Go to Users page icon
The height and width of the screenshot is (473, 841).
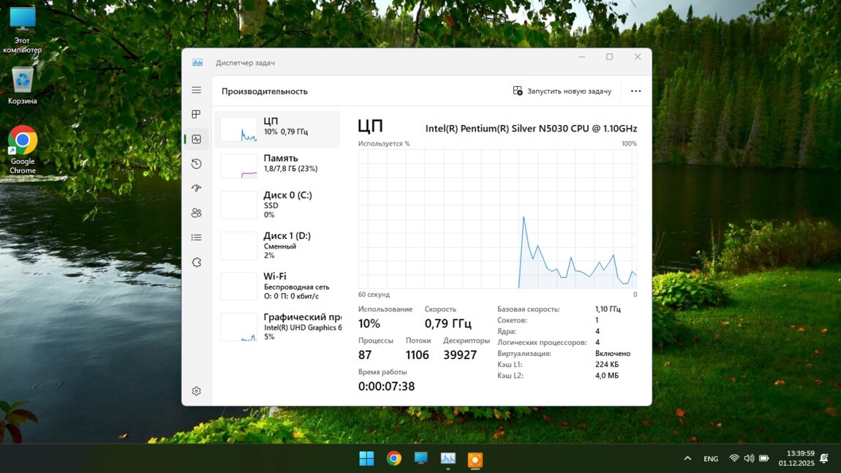[x=196, y=213]
